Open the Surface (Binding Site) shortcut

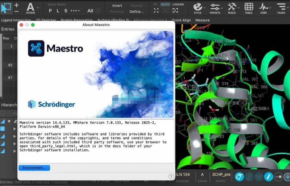click(113, 20)
